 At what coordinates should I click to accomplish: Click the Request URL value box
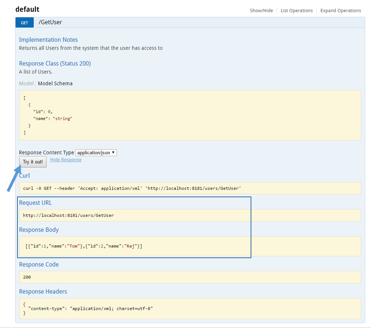[x=190, y=215]
